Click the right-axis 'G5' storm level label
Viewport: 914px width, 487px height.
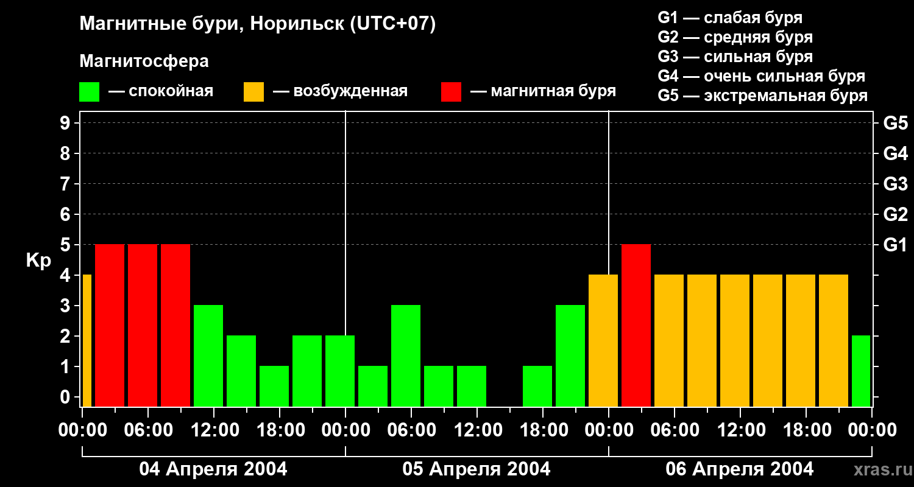tap(895, 124)
